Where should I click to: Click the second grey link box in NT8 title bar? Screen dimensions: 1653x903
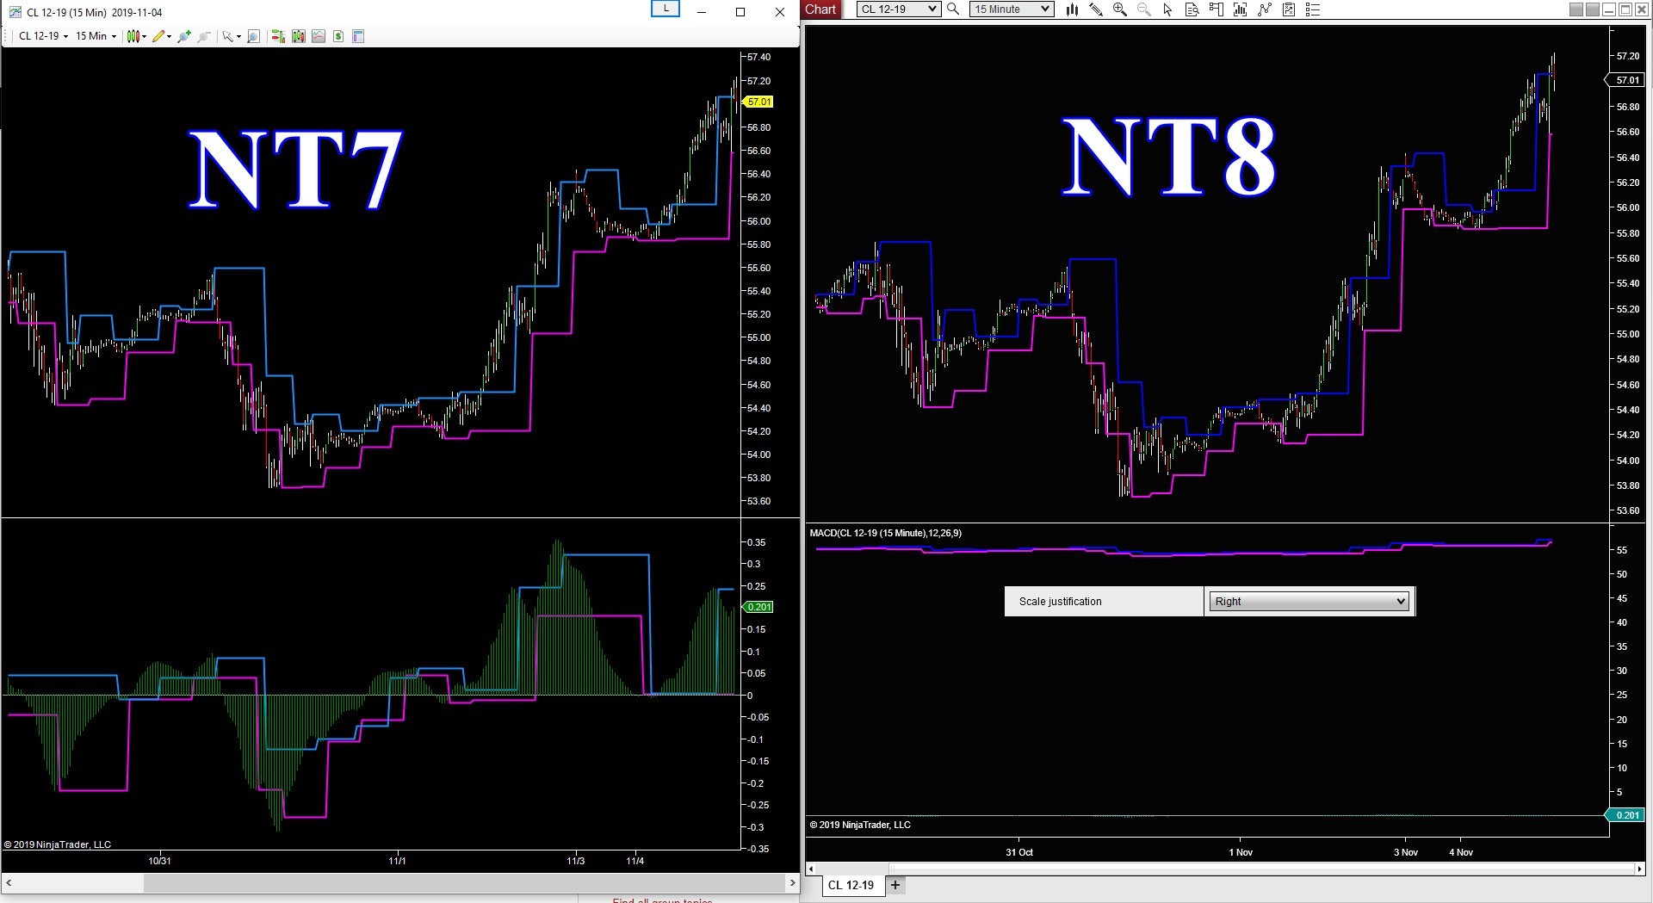1593,9
